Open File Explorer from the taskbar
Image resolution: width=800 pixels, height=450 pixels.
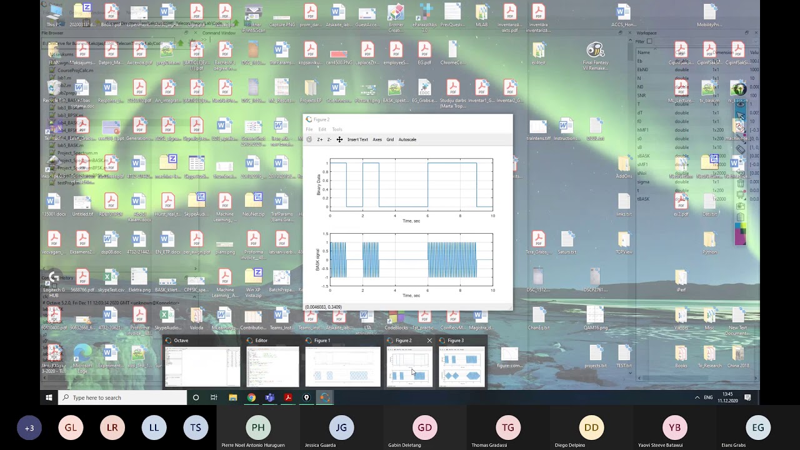[232, 397]
